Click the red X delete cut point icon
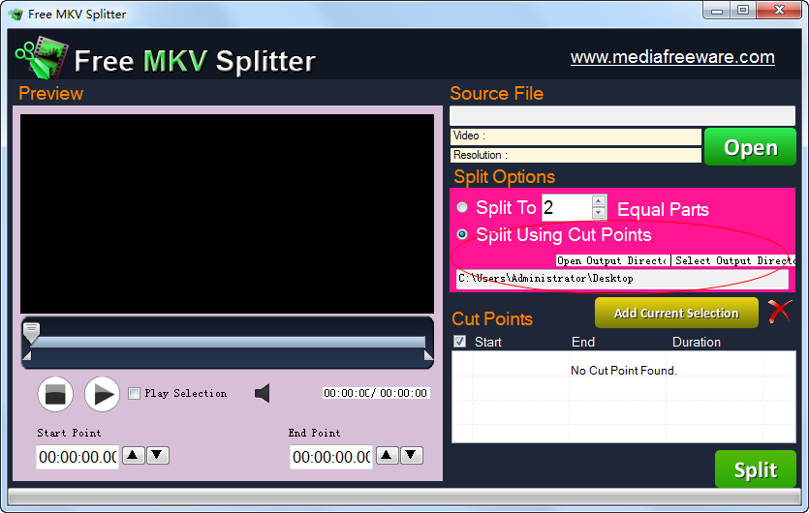This screenshot has width=809, height=513. coord(779,312)
